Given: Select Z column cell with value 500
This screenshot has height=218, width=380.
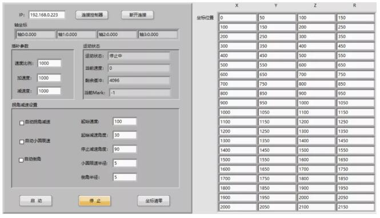Looking at the screenshot, I should [316, 55].
